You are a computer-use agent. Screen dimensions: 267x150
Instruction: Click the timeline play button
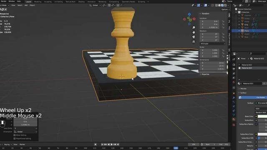point(112,145)
